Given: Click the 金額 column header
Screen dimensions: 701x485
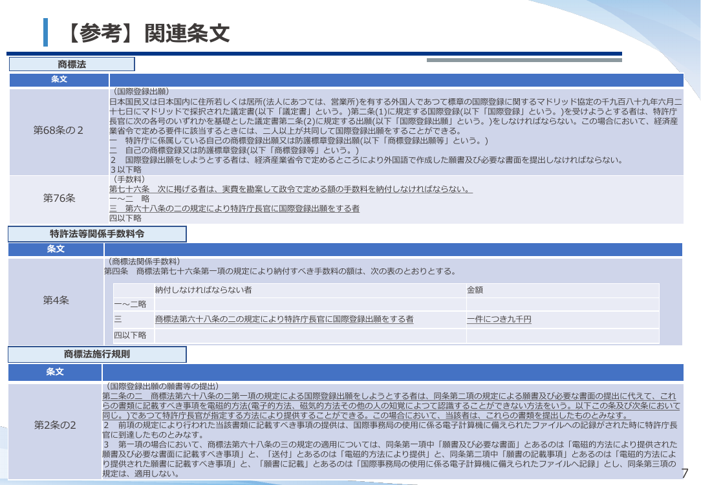Looking at the screenshot, I should [x=475, y=290].
